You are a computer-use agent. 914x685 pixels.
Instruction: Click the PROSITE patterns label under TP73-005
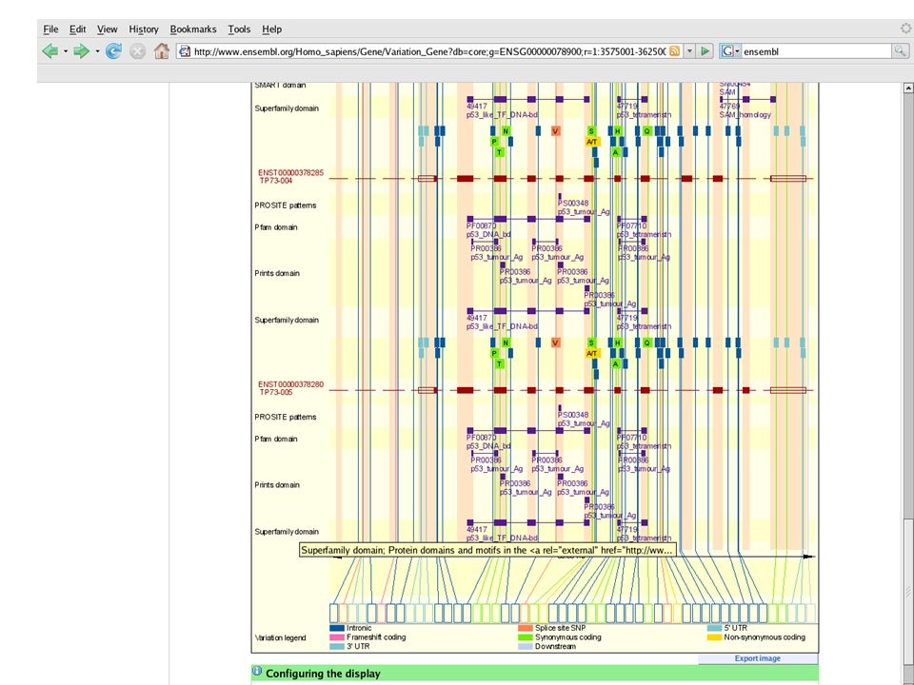(286, 417)
